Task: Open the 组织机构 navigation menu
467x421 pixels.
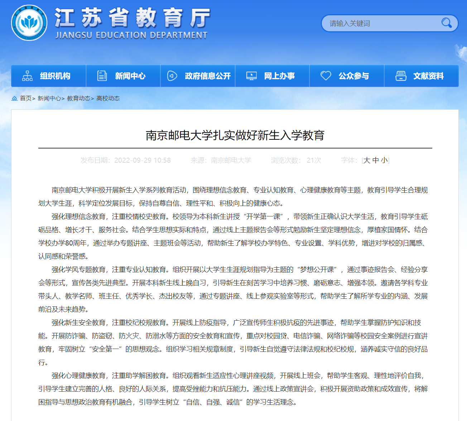Action: tap(55, 76)
